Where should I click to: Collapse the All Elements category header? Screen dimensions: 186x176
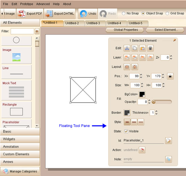click(20, 23)
